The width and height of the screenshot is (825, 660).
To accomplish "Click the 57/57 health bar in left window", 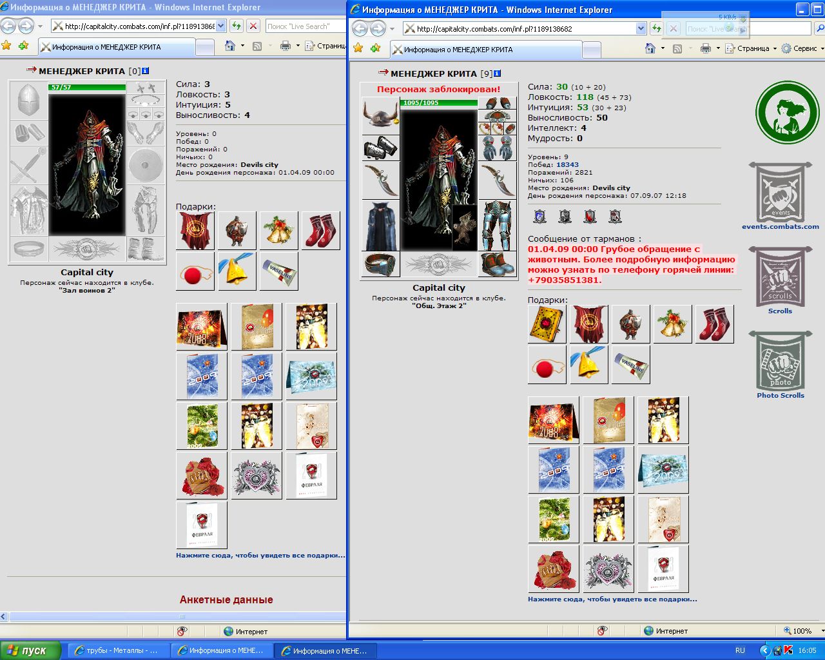I will point(87,87).
